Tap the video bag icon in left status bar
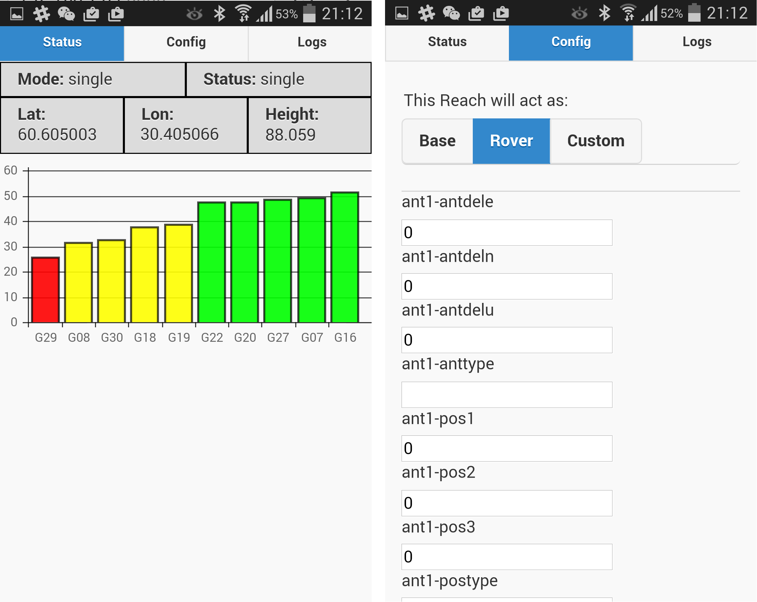 (116, 14)
